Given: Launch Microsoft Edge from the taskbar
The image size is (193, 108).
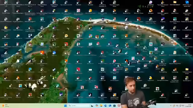Looking at the screenshot, I should point(106,106).
